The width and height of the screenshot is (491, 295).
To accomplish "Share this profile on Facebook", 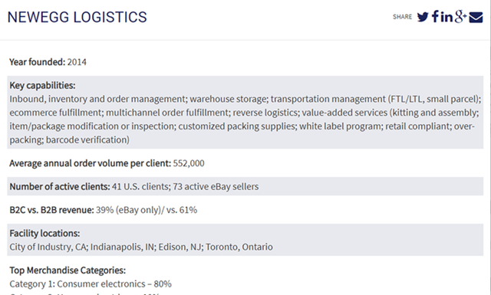I will point(435,16).
